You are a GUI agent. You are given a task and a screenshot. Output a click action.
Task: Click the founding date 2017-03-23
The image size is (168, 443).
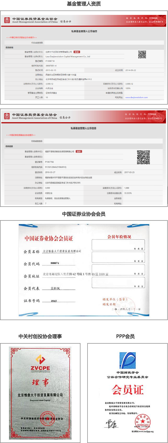(x=130, y=172)
